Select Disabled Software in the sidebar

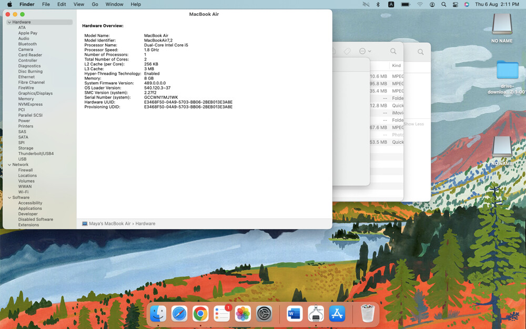pos(36,220)
